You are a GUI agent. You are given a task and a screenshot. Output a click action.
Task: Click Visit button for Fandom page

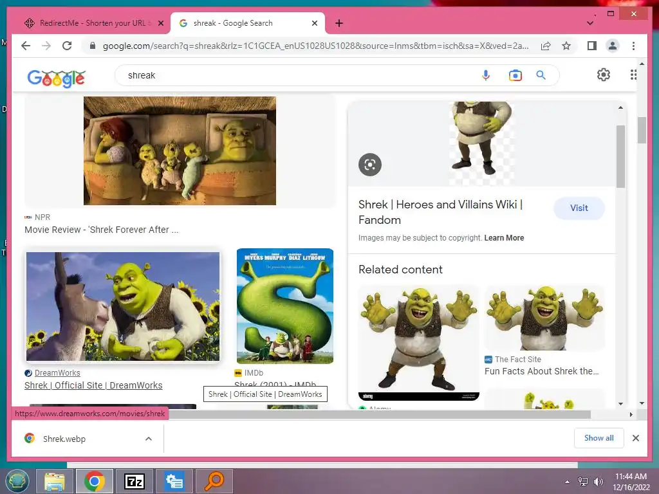point(579,208)
